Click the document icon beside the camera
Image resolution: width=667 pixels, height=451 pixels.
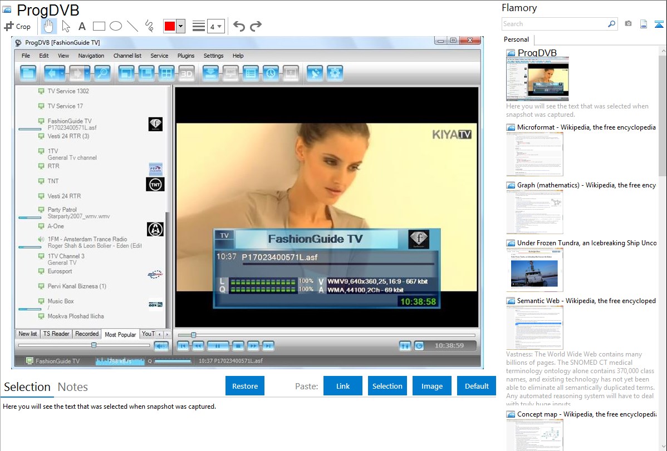pos(644,24)
